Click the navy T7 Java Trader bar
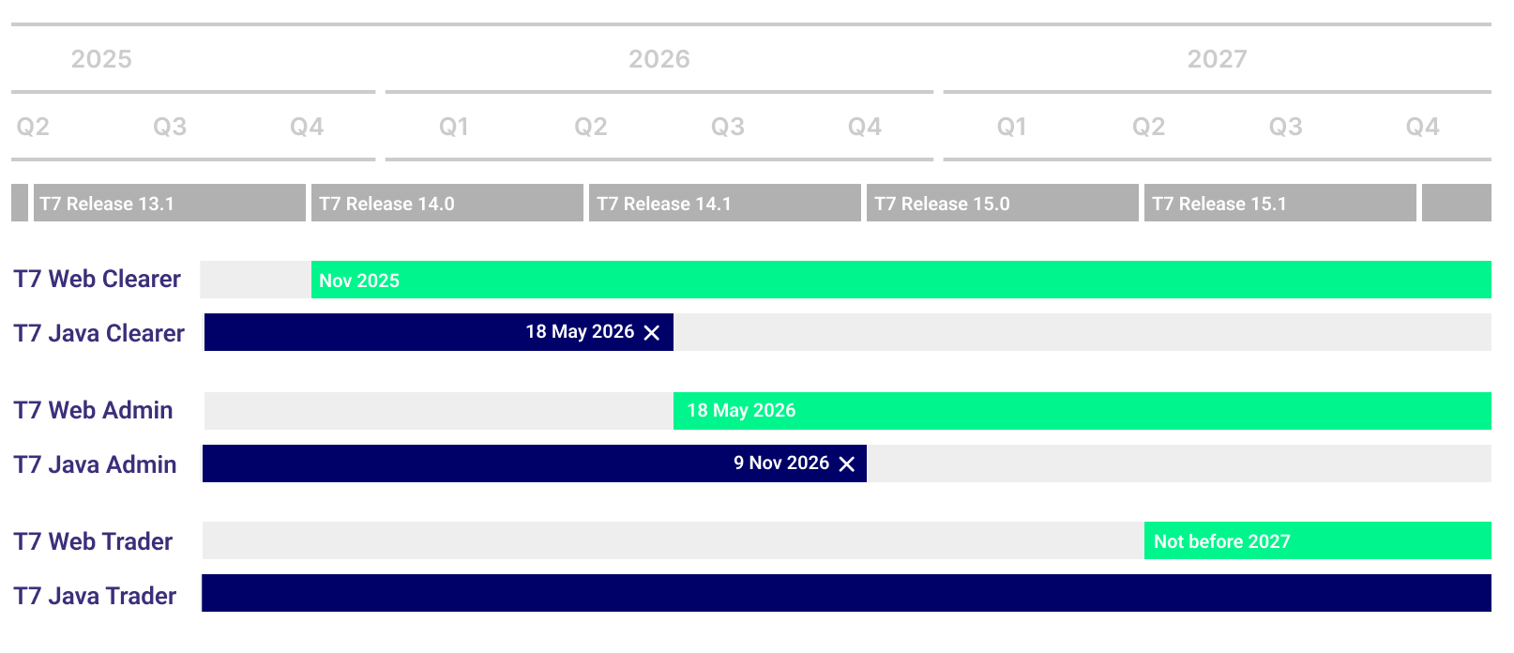 [x=846, y=593]
